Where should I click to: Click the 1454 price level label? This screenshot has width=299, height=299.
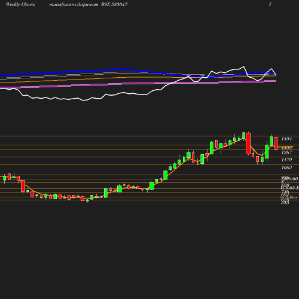tap(286, 139)
